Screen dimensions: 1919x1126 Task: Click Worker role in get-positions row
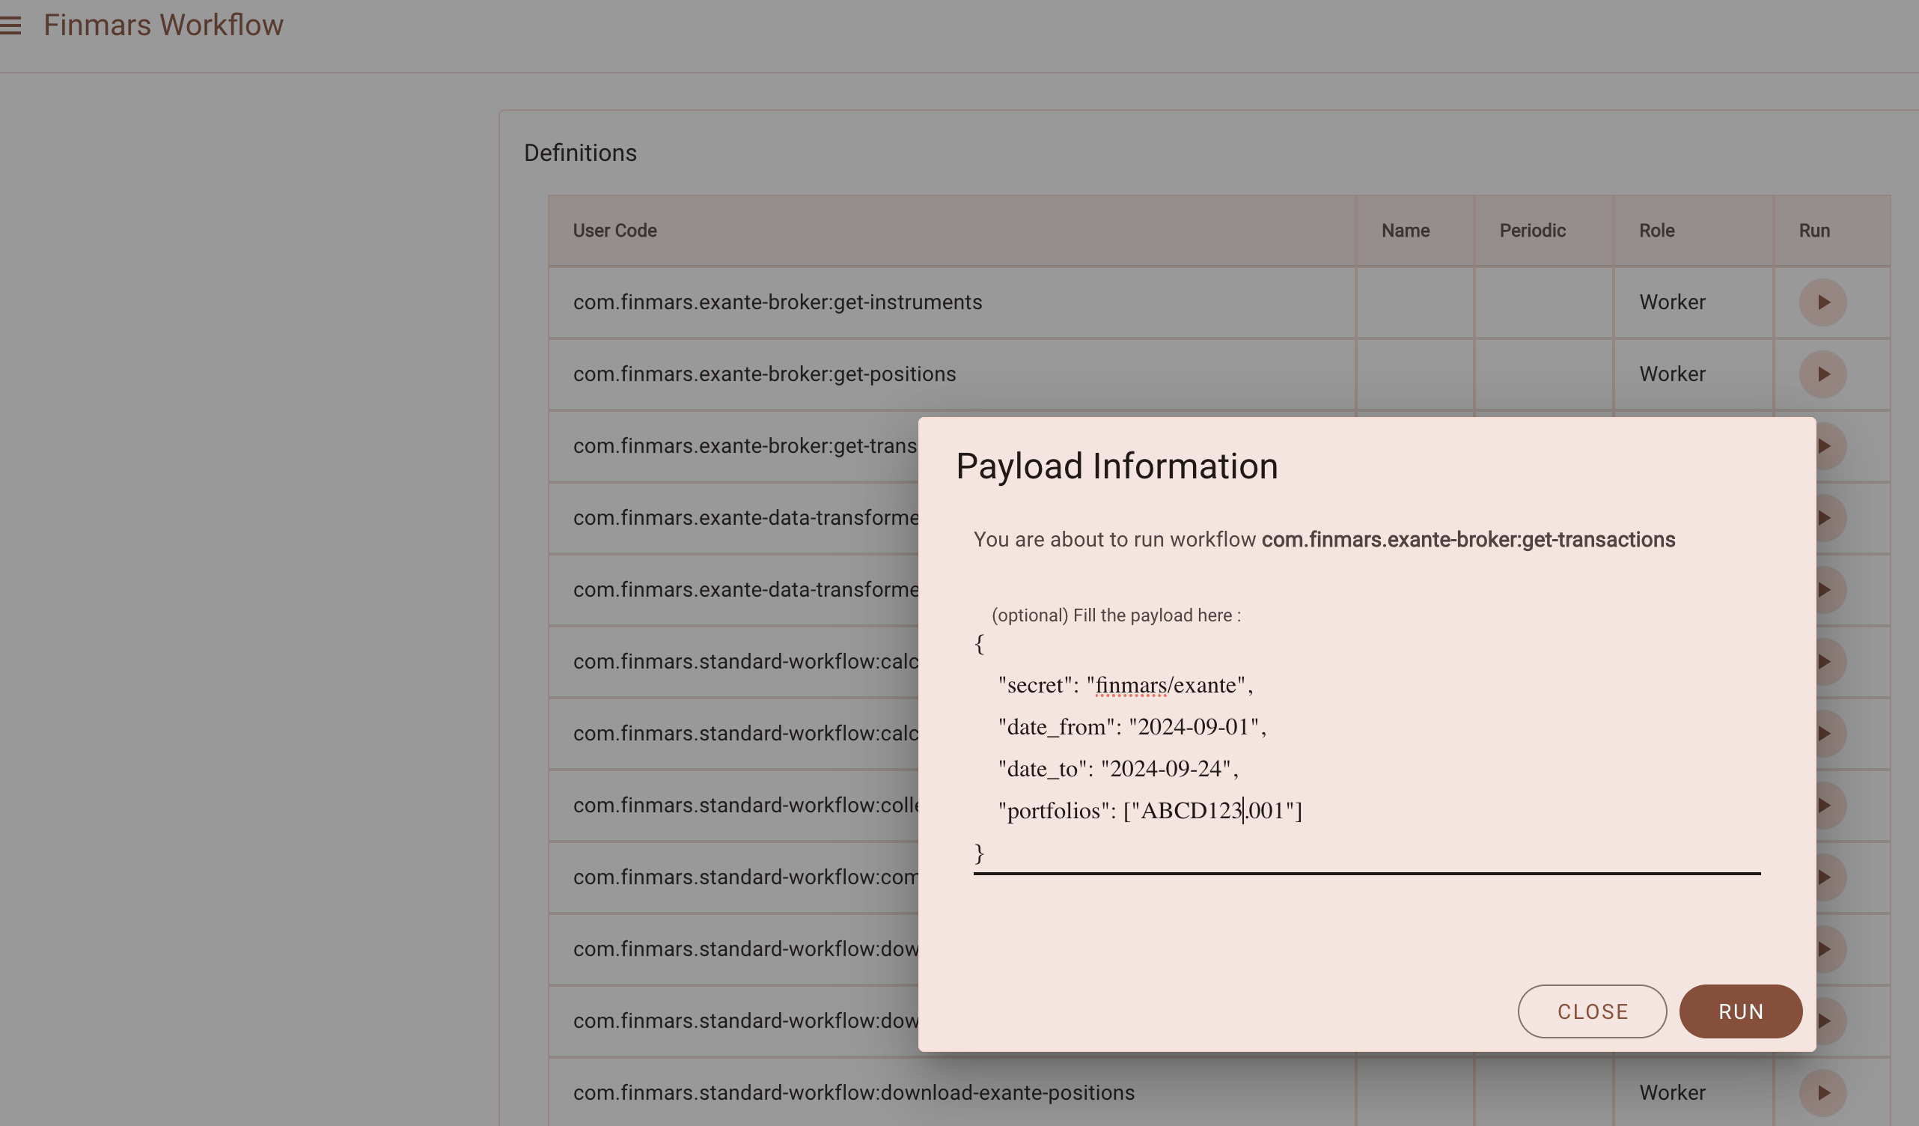point(1671,374)
